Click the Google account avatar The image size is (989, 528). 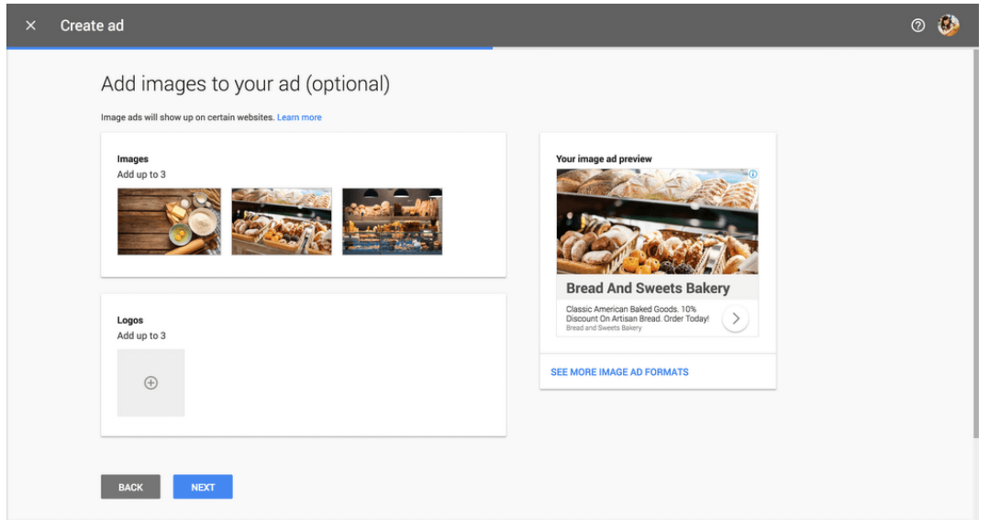(949, 25)
